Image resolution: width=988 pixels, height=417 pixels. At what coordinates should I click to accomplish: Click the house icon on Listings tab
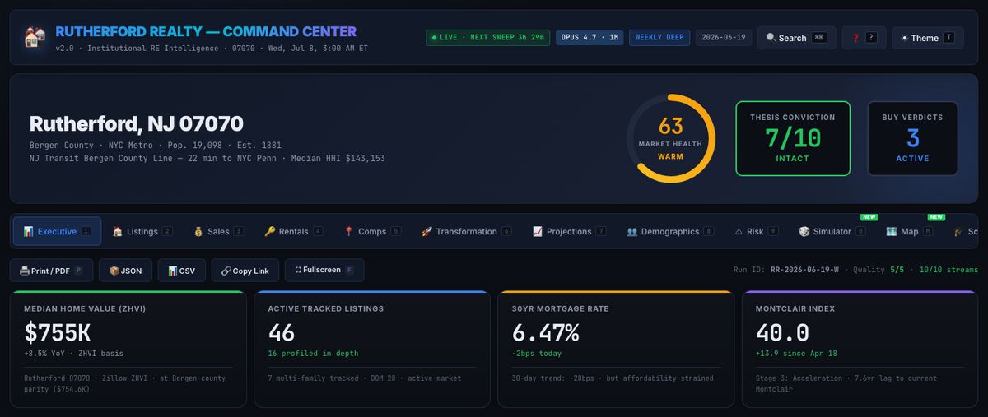pyautogui.click(x=118, y=232)
